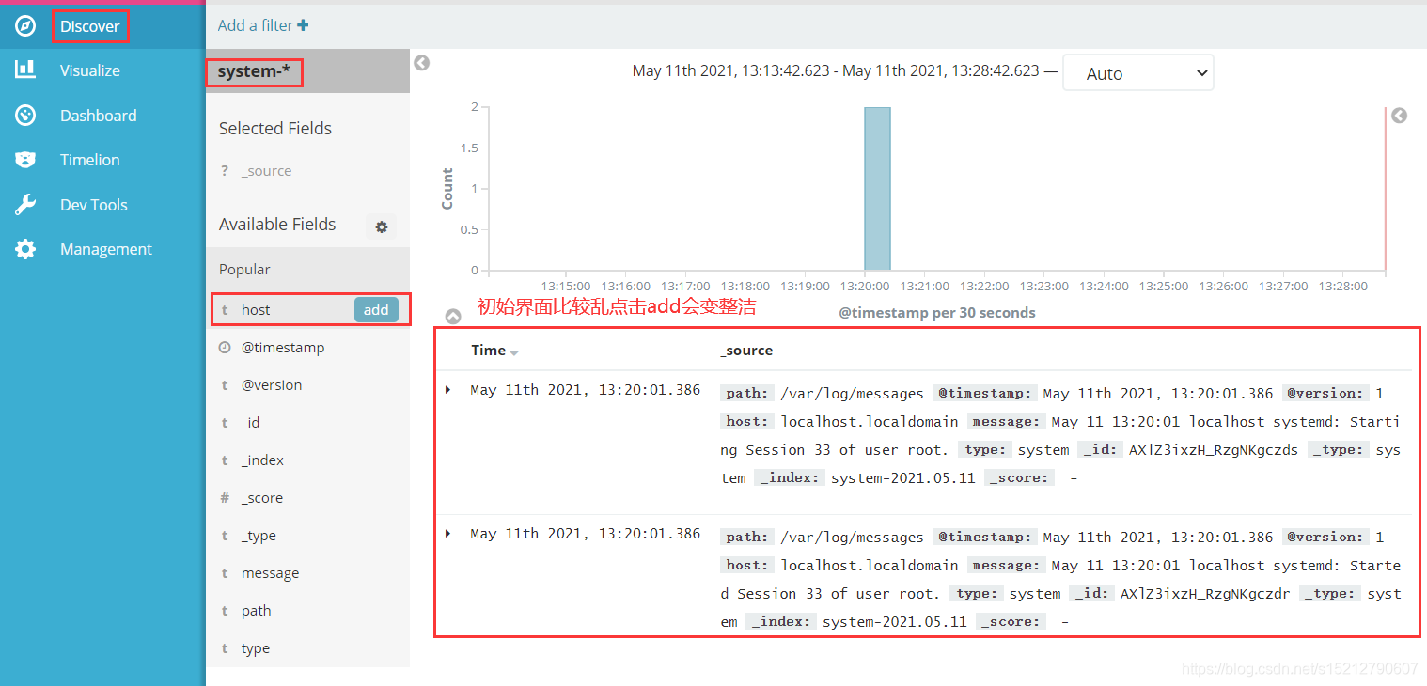Click the @version field in list
This screenshot has height=686, width=1427.
pyautogui.click(x=272, y=385)
